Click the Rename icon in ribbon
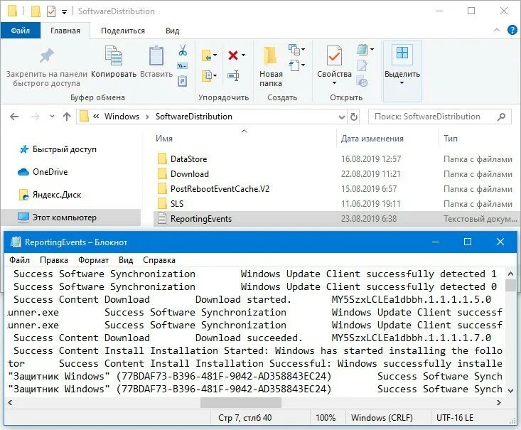 (233, 76)
